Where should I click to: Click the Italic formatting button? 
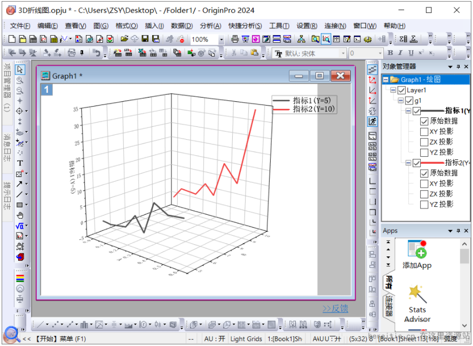pos(400,53)
